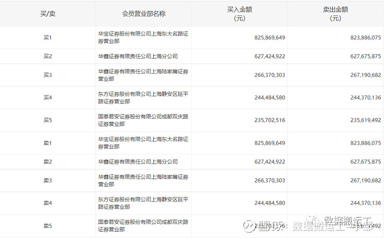Click 825,869,649 in the 卖1 row
The image size is (384, 238).
click(x=270, y=143)
